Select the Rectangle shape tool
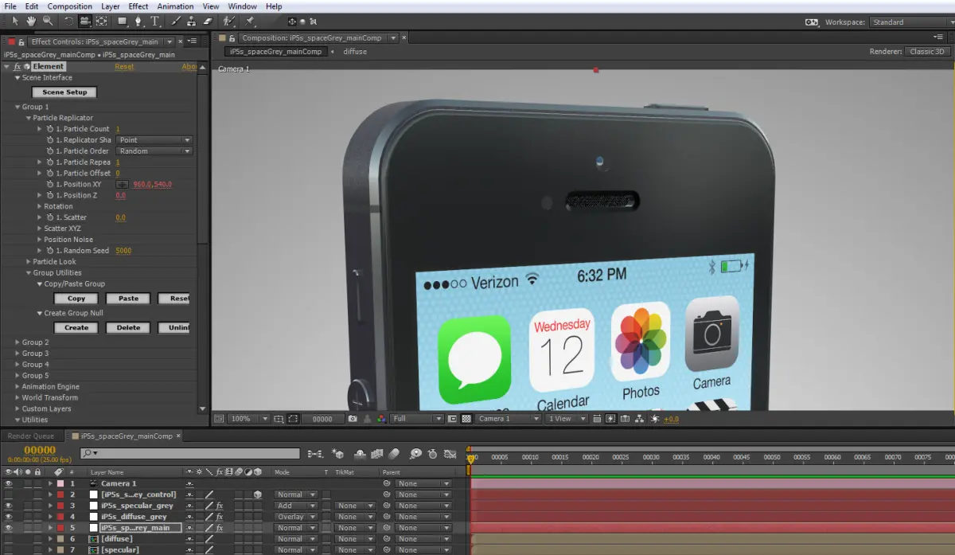This screenshot has width=955, height=555. click(x=123, y=21)
